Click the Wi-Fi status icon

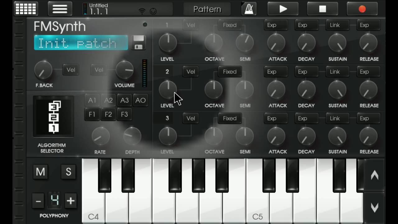(x=142, y=12)
